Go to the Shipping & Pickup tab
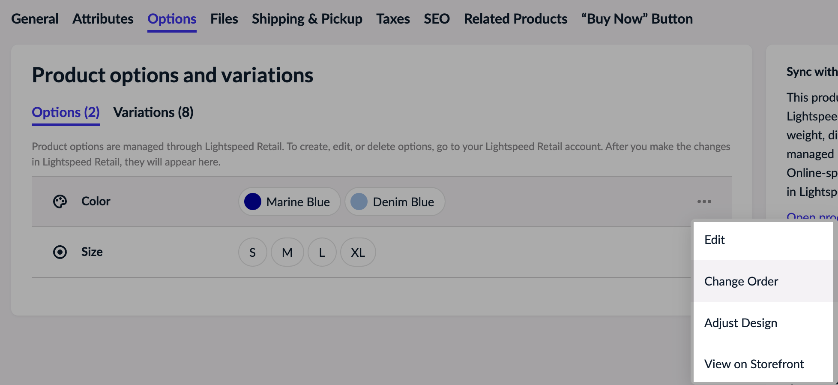Screen dimensions: 838x385 pos(307,18)
